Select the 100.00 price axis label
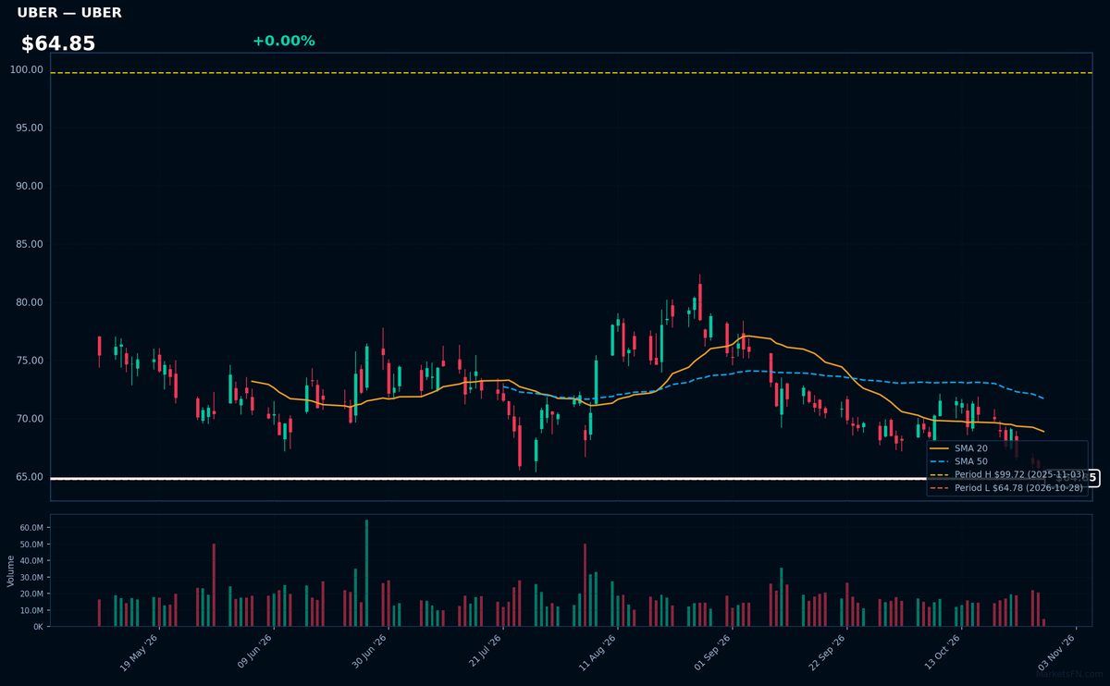 click(27, 69)
